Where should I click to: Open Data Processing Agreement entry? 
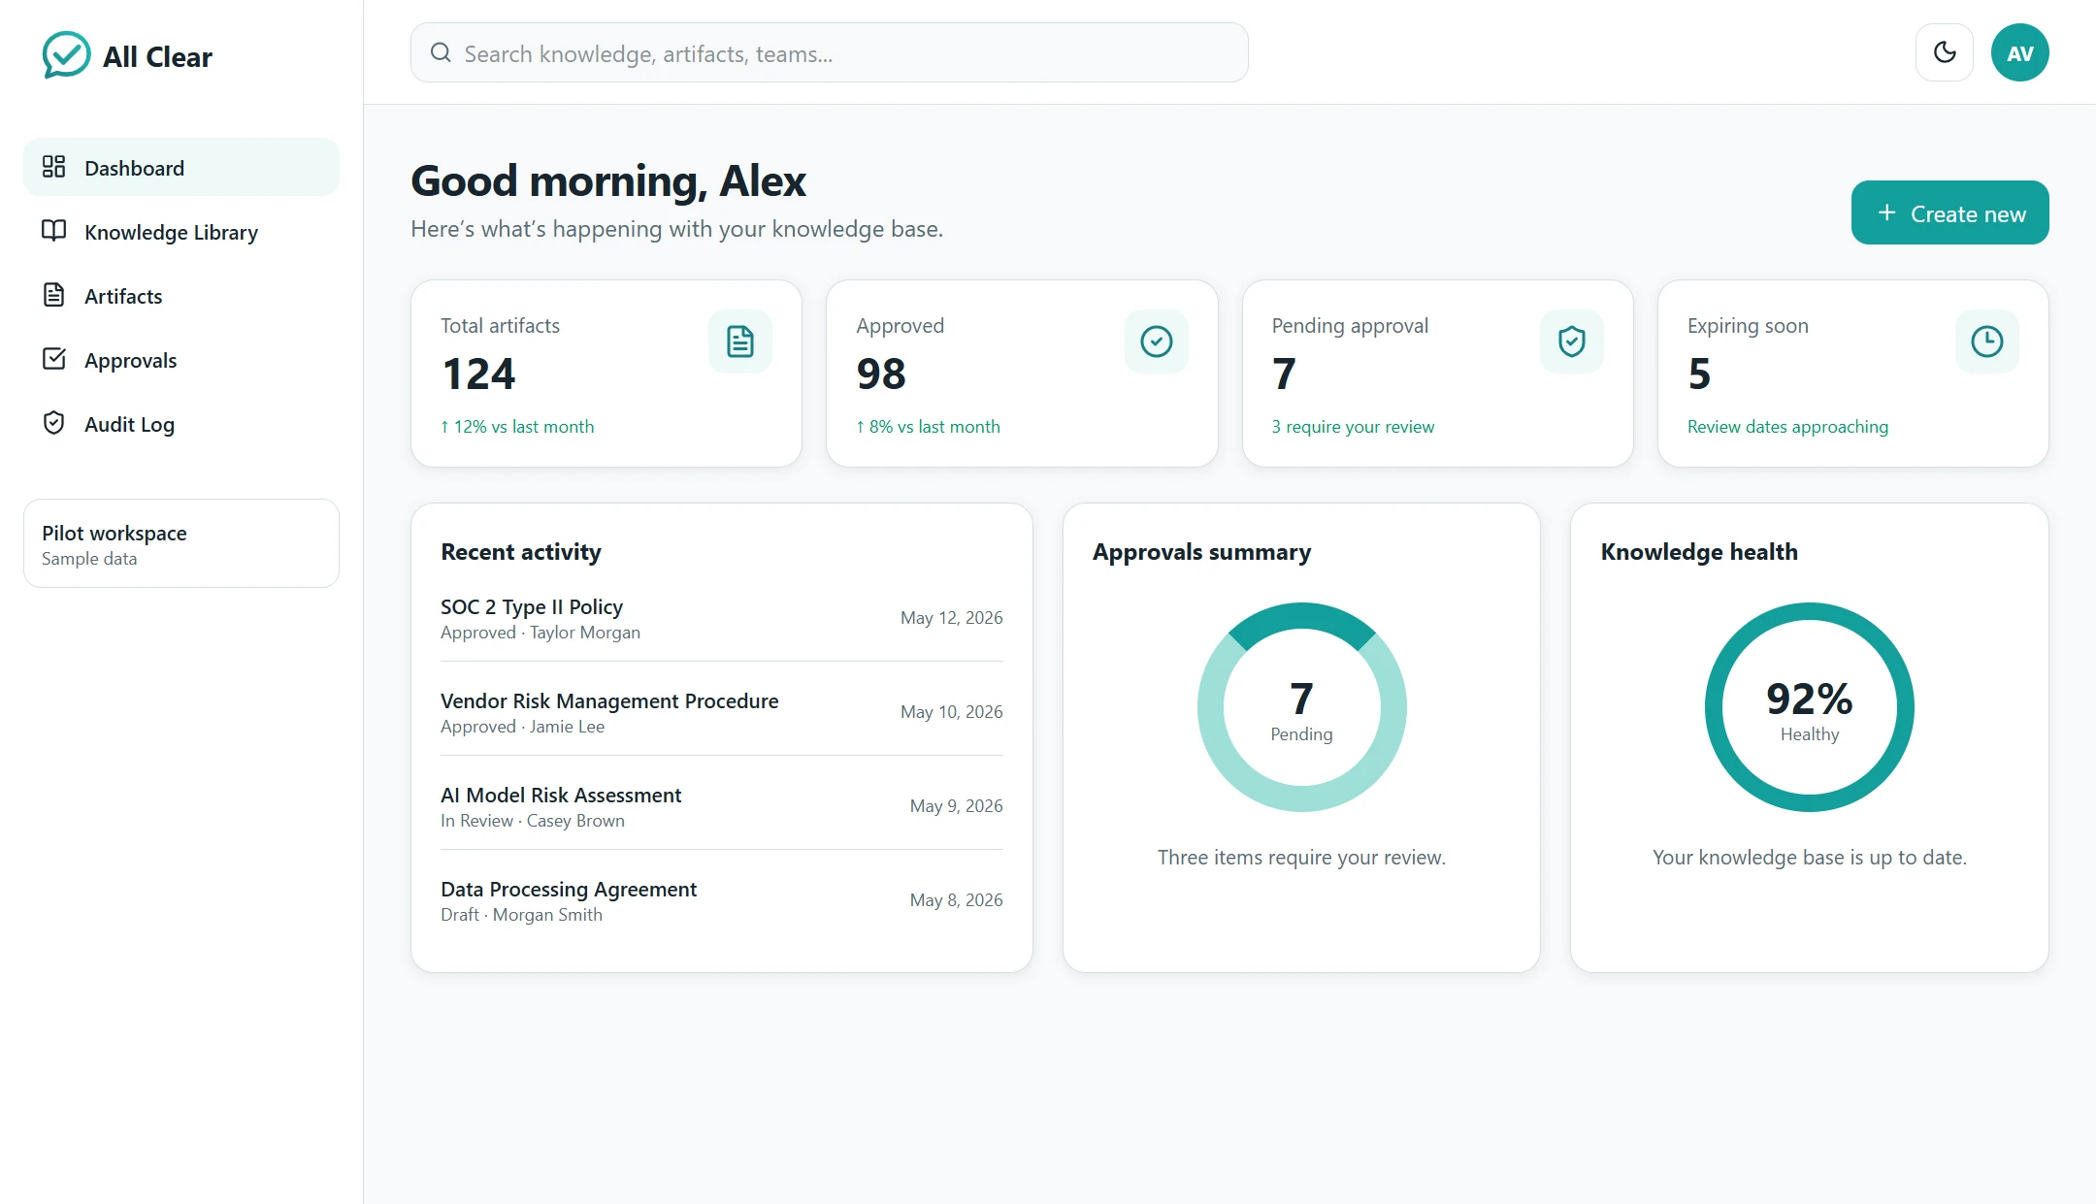722,900
